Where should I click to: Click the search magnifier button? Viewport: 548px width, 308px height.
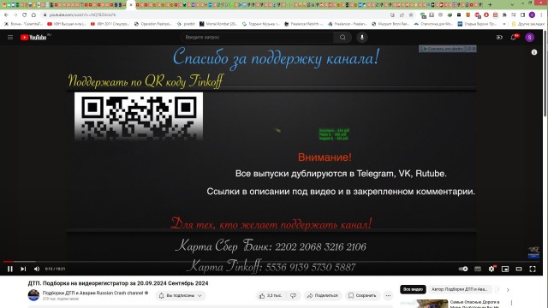tap(342, 38)
